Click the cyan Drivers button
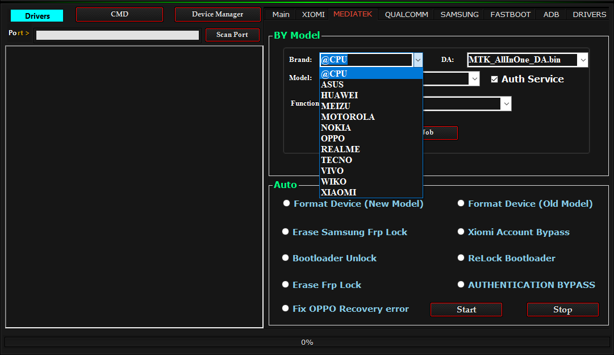614x355 pixels. coord(37,16)
